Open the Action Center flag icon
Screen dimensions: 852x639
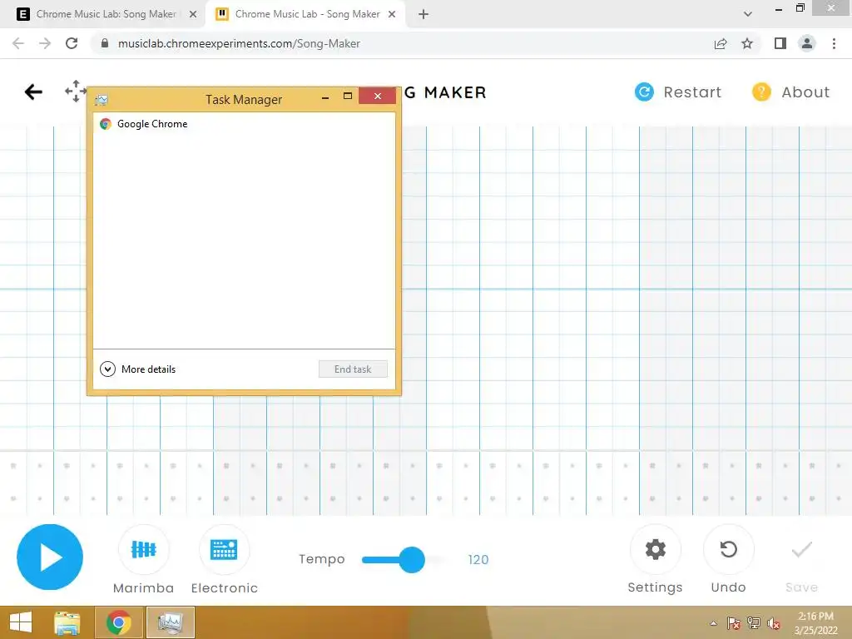[x=733, y=623]
